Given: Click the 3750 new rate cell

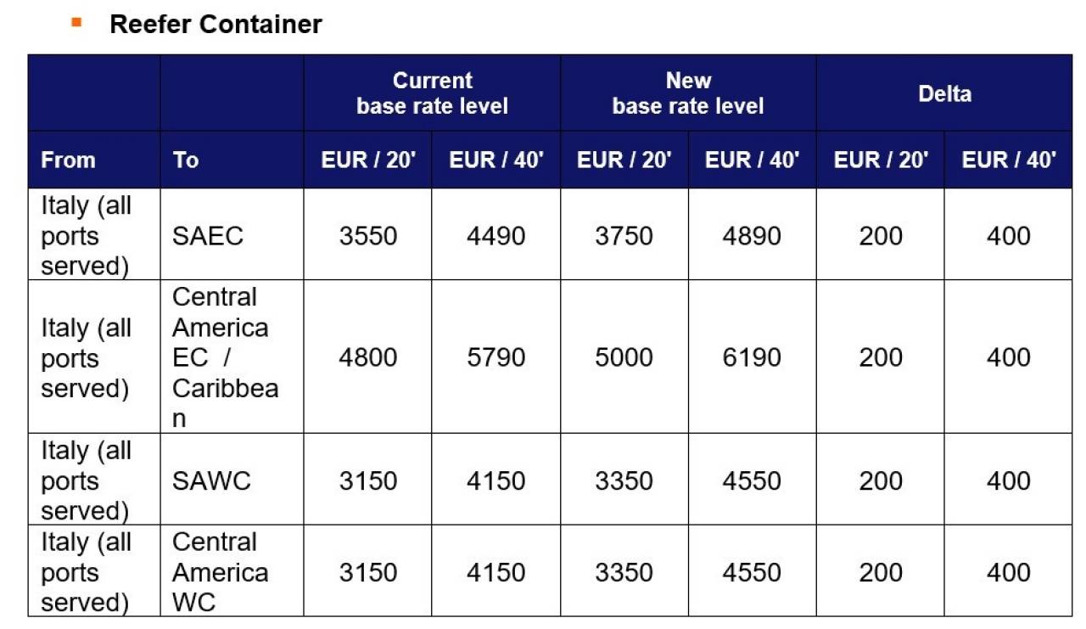Looking at the screenshot, I should point(624,235).
